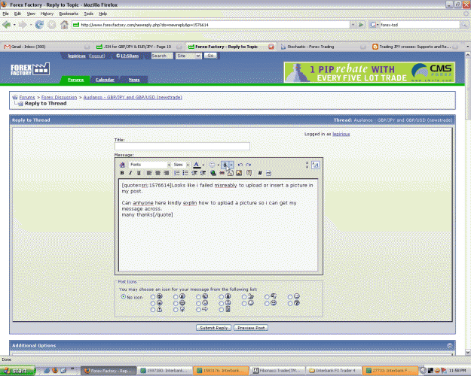Collapse the Additional Options section
Screen dimensions: 471x376
pos(449,346)
